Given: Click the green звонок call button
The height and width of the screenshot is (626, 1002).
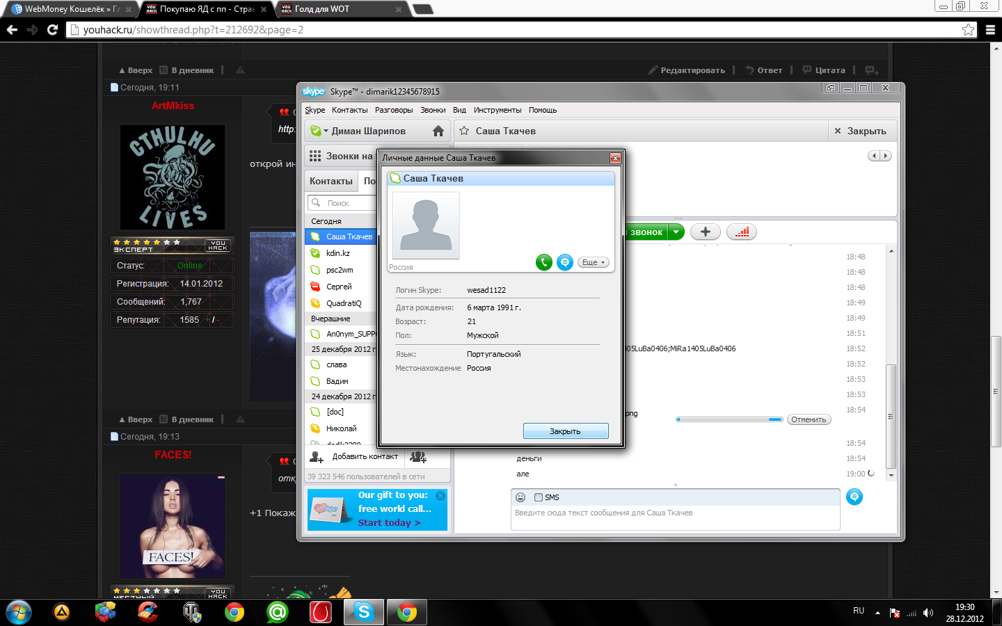Looking at the screenshot, I should (646, 232).
